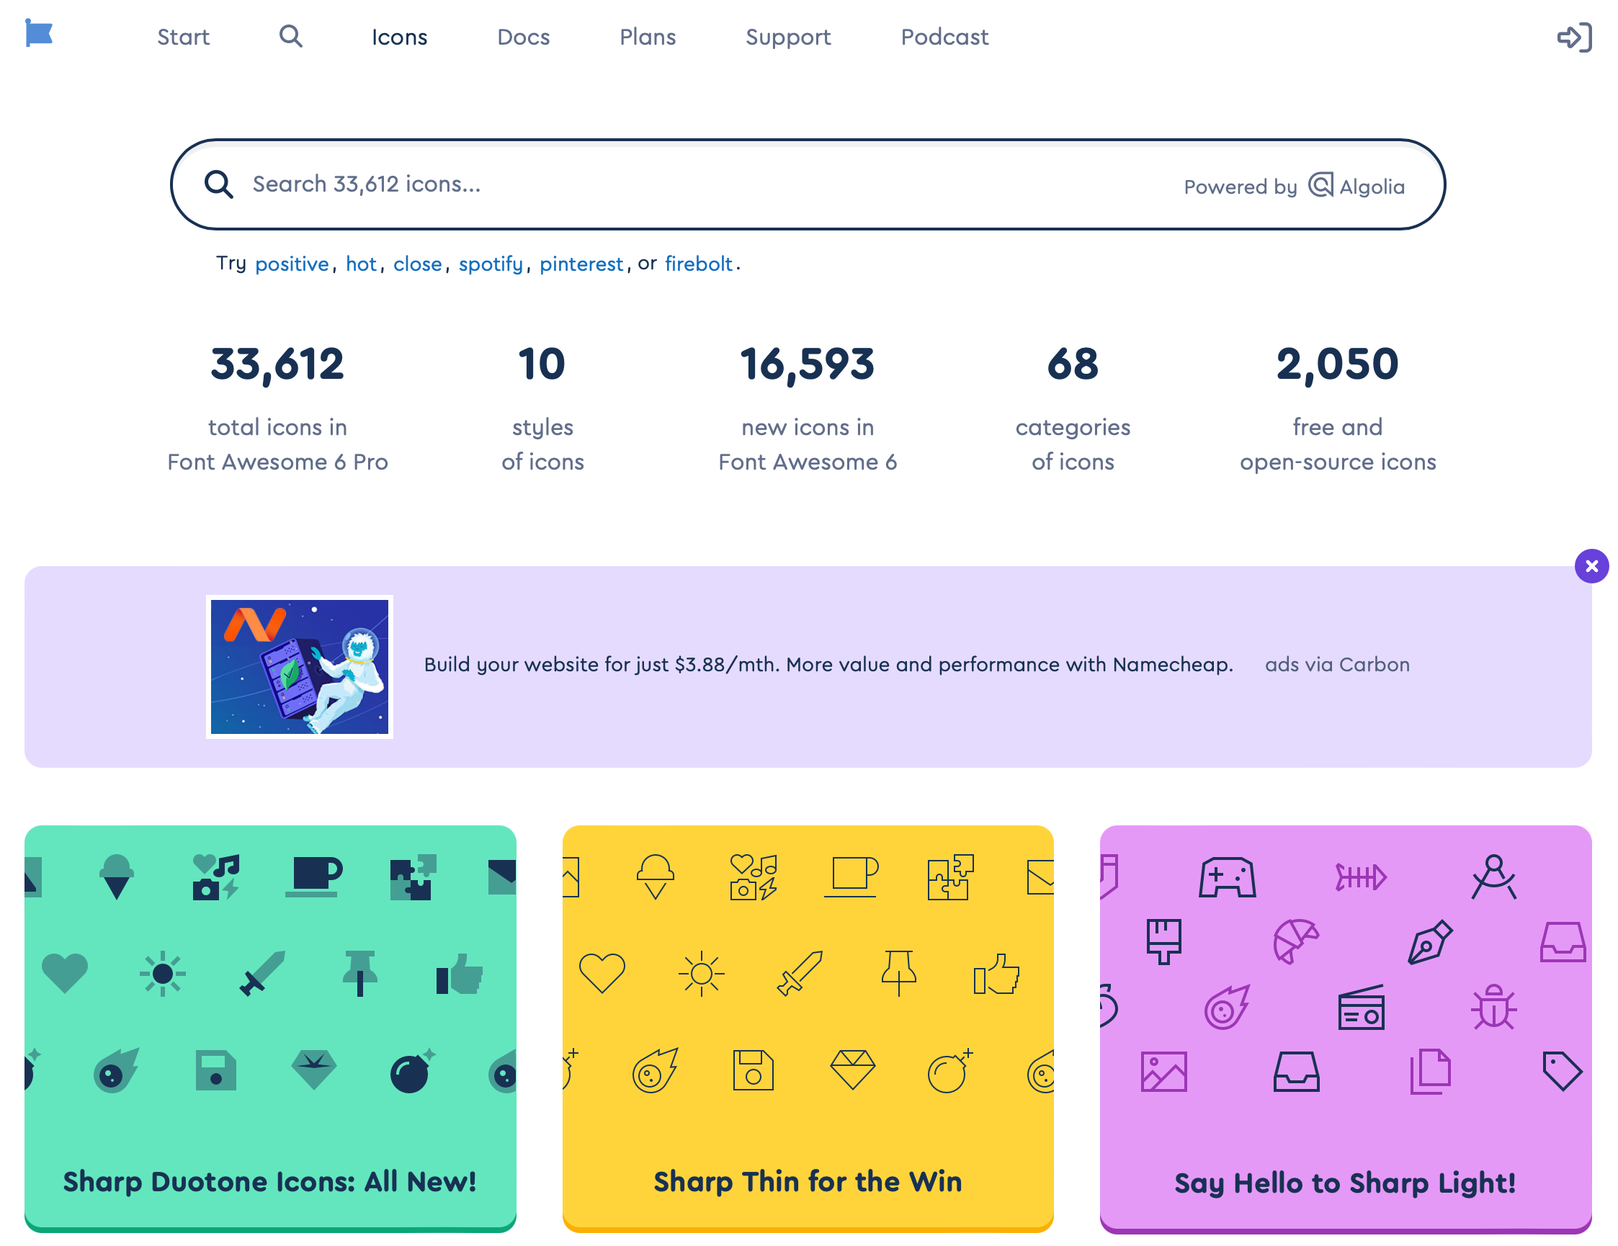Click the radio icon in purple card

pos(1361,1008)
